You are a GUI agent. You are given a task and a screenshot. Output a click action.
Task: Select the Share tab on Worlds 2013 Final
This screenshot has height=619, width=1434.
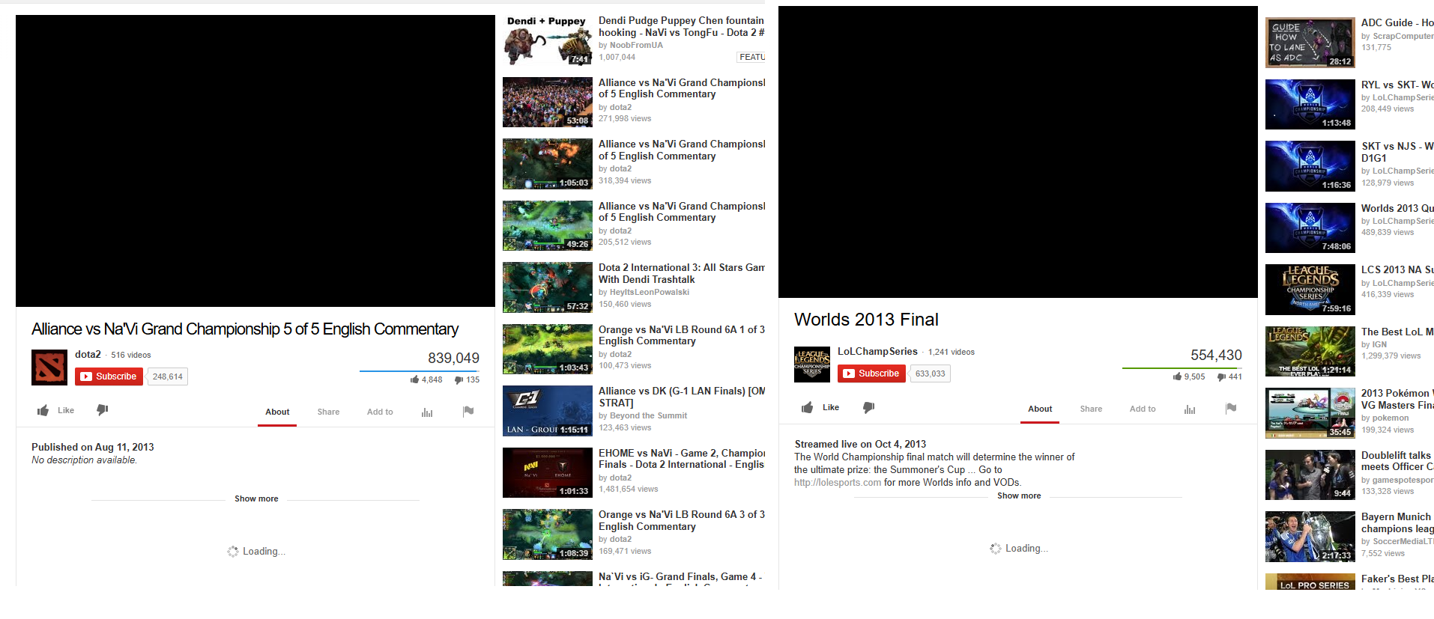[1091, 409]
